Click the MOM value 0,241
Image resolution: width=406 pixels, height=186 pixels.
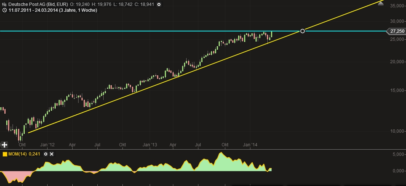tap(34, 154)
